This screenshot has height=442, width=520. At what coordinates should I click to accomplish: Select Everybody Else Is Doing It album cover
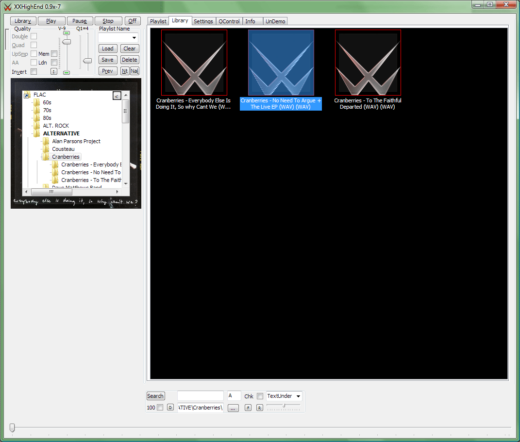pyautogui.click(x=194, y=63)
